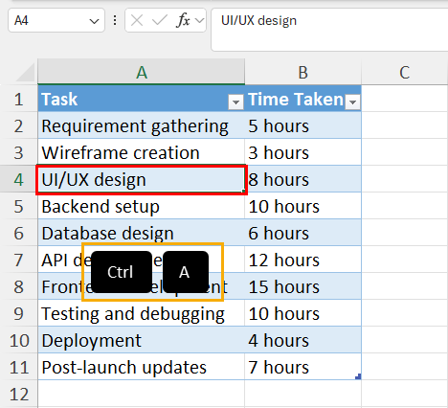
Task: Select the Post-launch updates cell
Action: [142, 367]
